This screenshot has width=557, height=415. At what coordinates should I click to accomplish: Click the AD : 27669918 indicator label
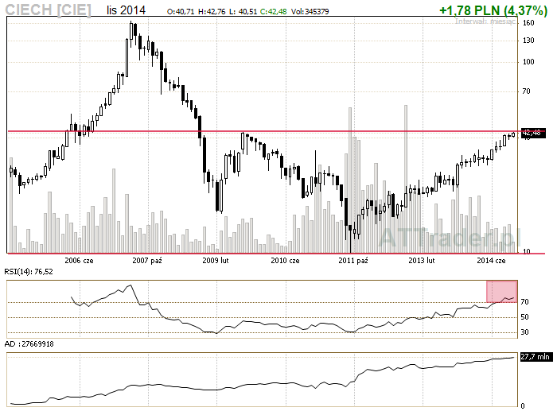point(29,344)
